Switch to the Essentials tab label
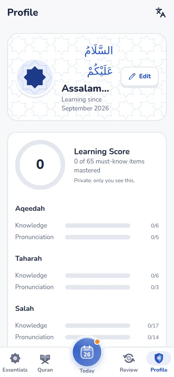174x377 pixels. click(x=15, y=370)
